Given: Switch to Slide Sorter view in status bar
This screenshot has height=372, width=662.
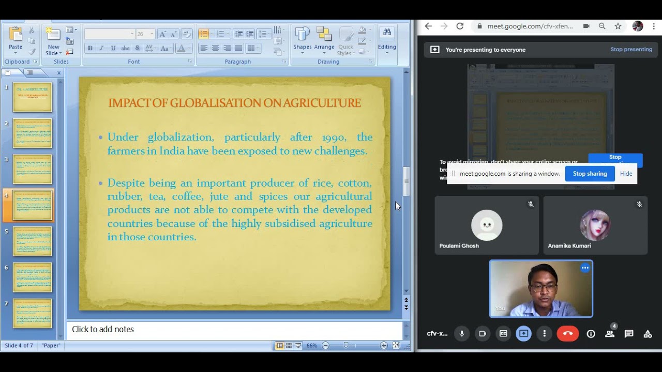Looking at the screenshot, I should coord(289,346).
